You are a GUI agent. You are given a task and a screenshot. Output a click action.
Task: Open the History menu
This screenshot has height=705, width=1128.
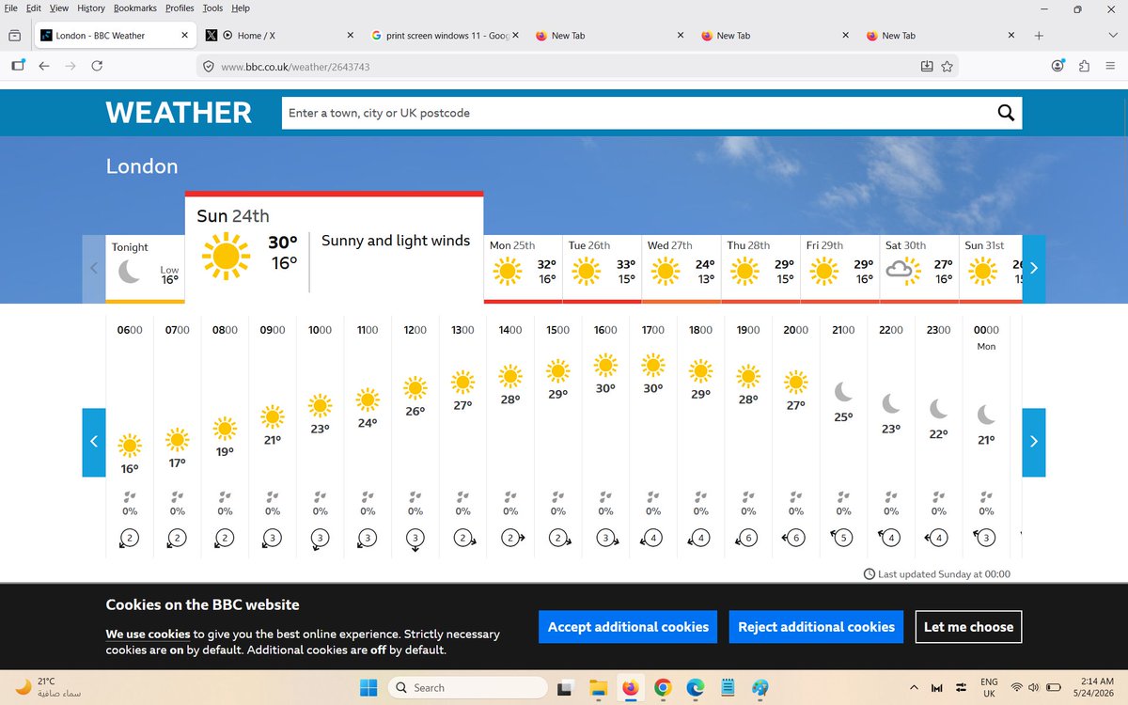click(91, 8)
